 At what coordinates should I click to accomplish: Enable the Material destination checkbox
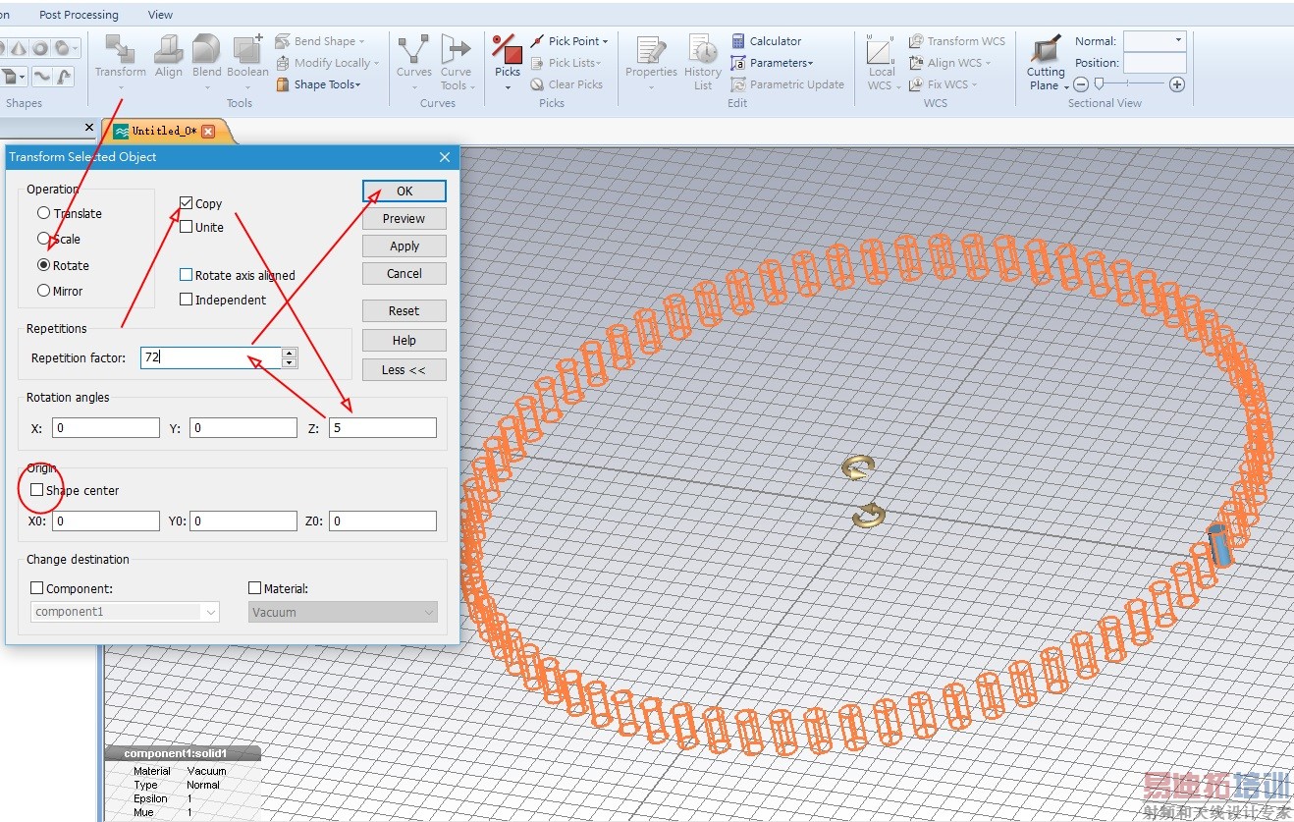click(255, 588)
